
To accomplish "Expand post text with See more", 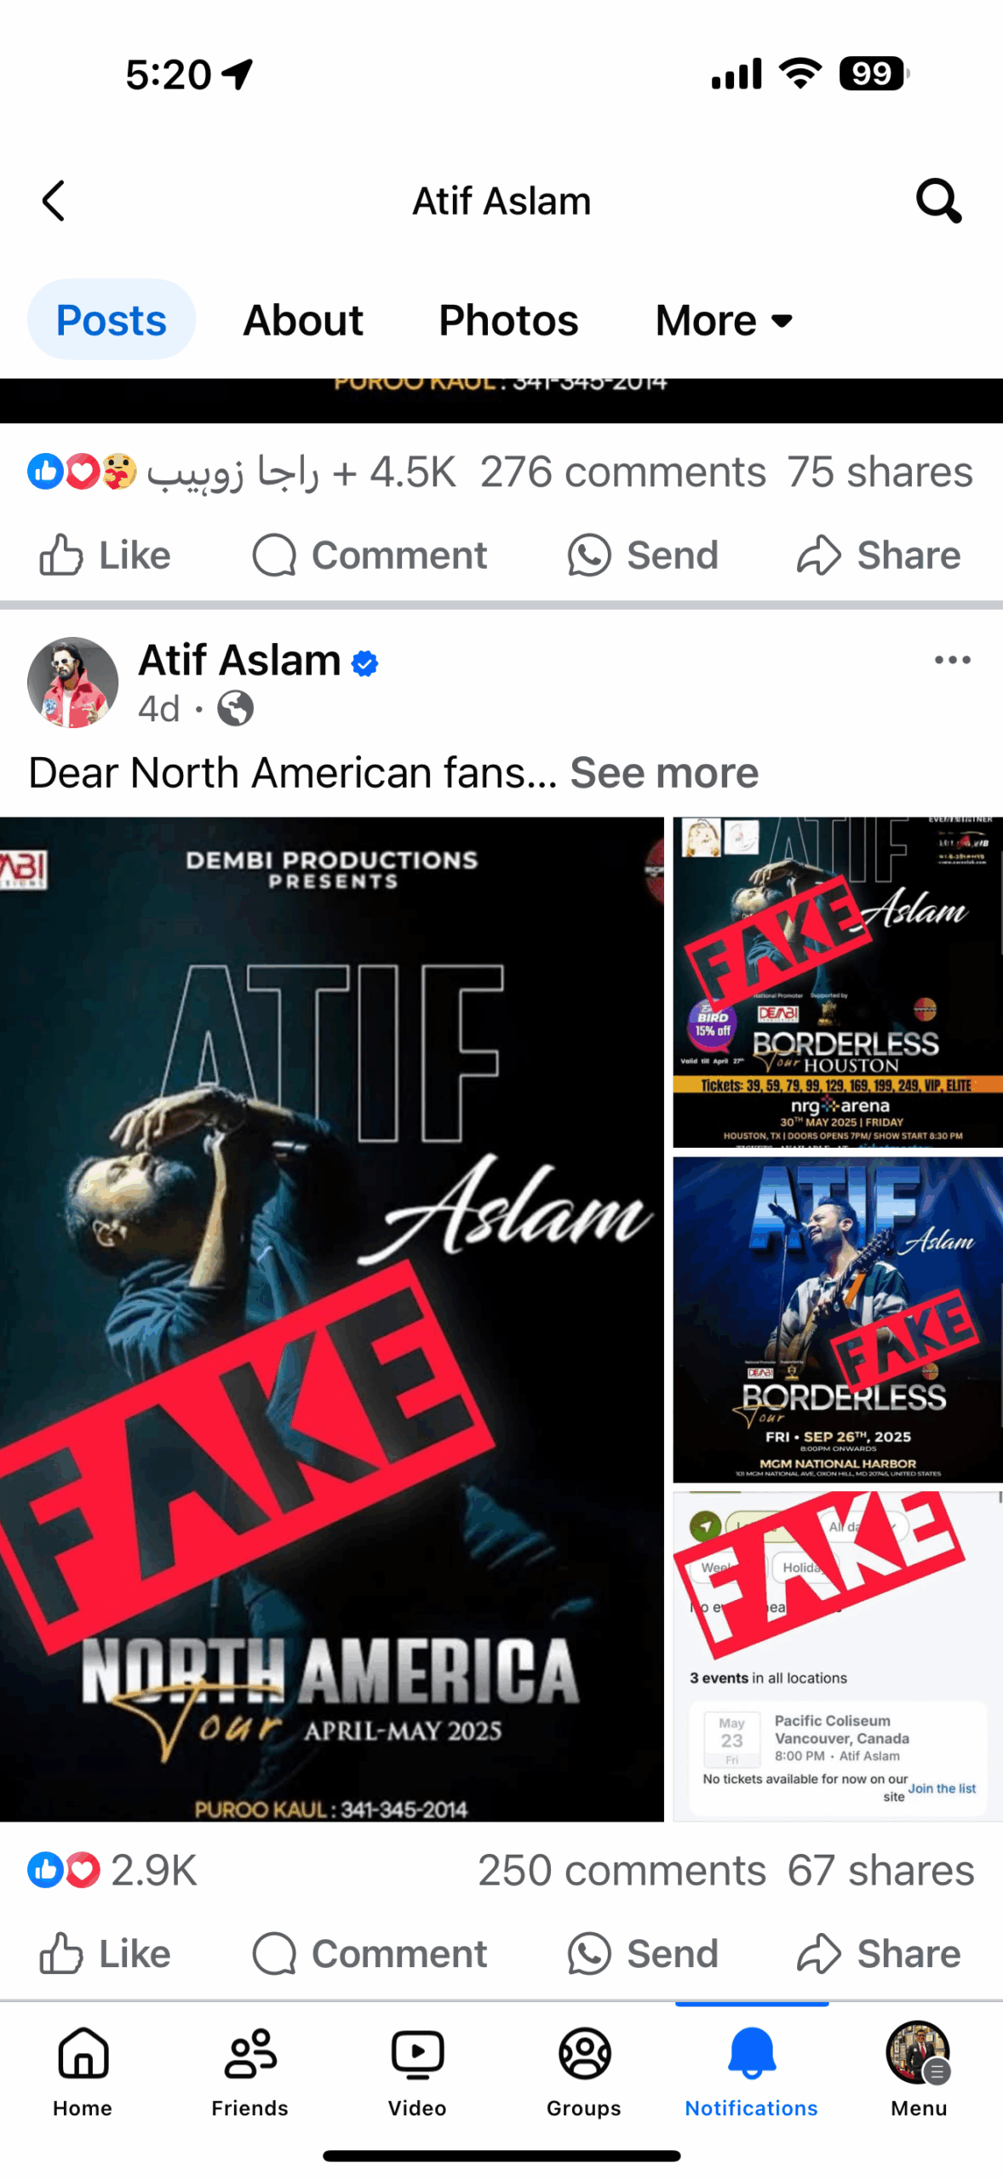I will pyautogui.click(x=664, y=772).
